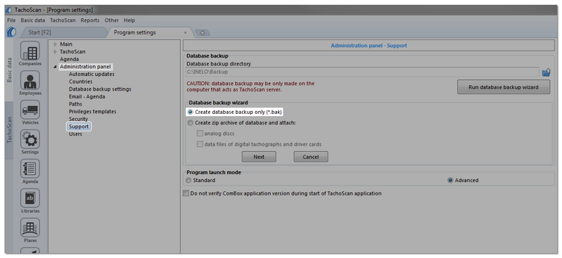This screenshot has height=258, width=562.
Task: Select Administration panel tree item
Action: coord(85,67)
